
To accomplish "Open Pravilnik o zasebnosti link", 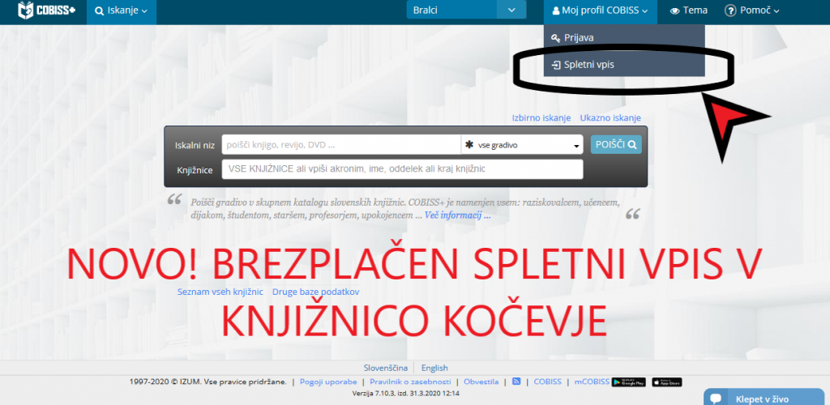I will 410,382.
